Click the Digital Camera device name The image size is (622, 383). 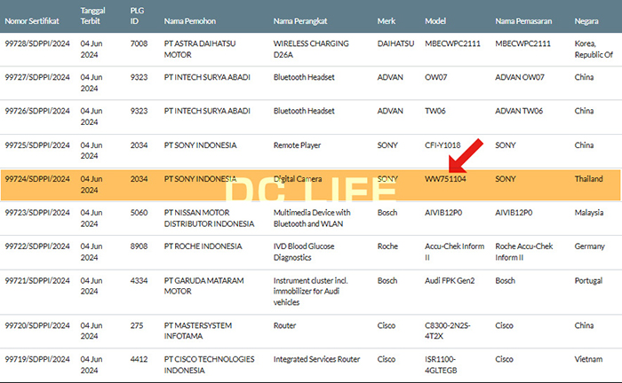click(298, 179)
